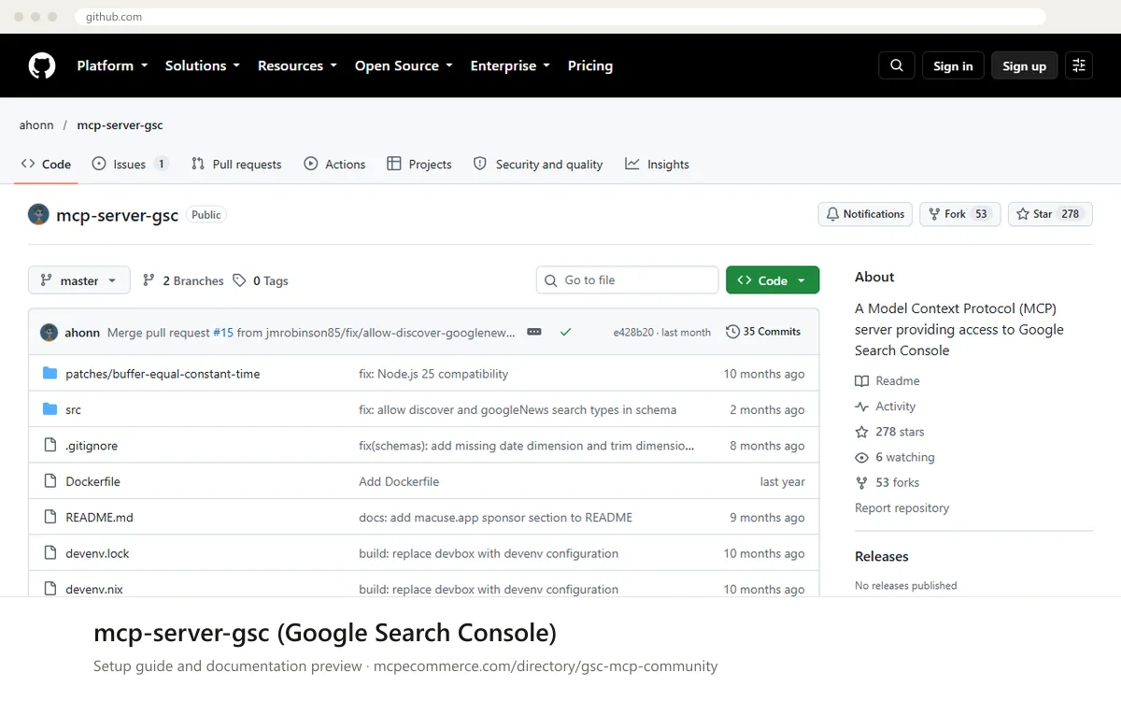
Task: Open the master branch selector dropdown
Action: click(x=79, y=280)
